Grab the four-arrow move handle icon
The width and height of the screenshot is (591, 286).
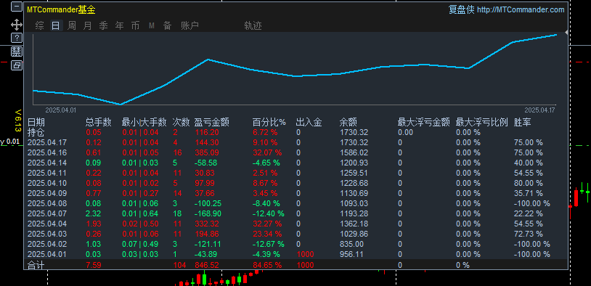pyautogui.click(x=16, y=25)
